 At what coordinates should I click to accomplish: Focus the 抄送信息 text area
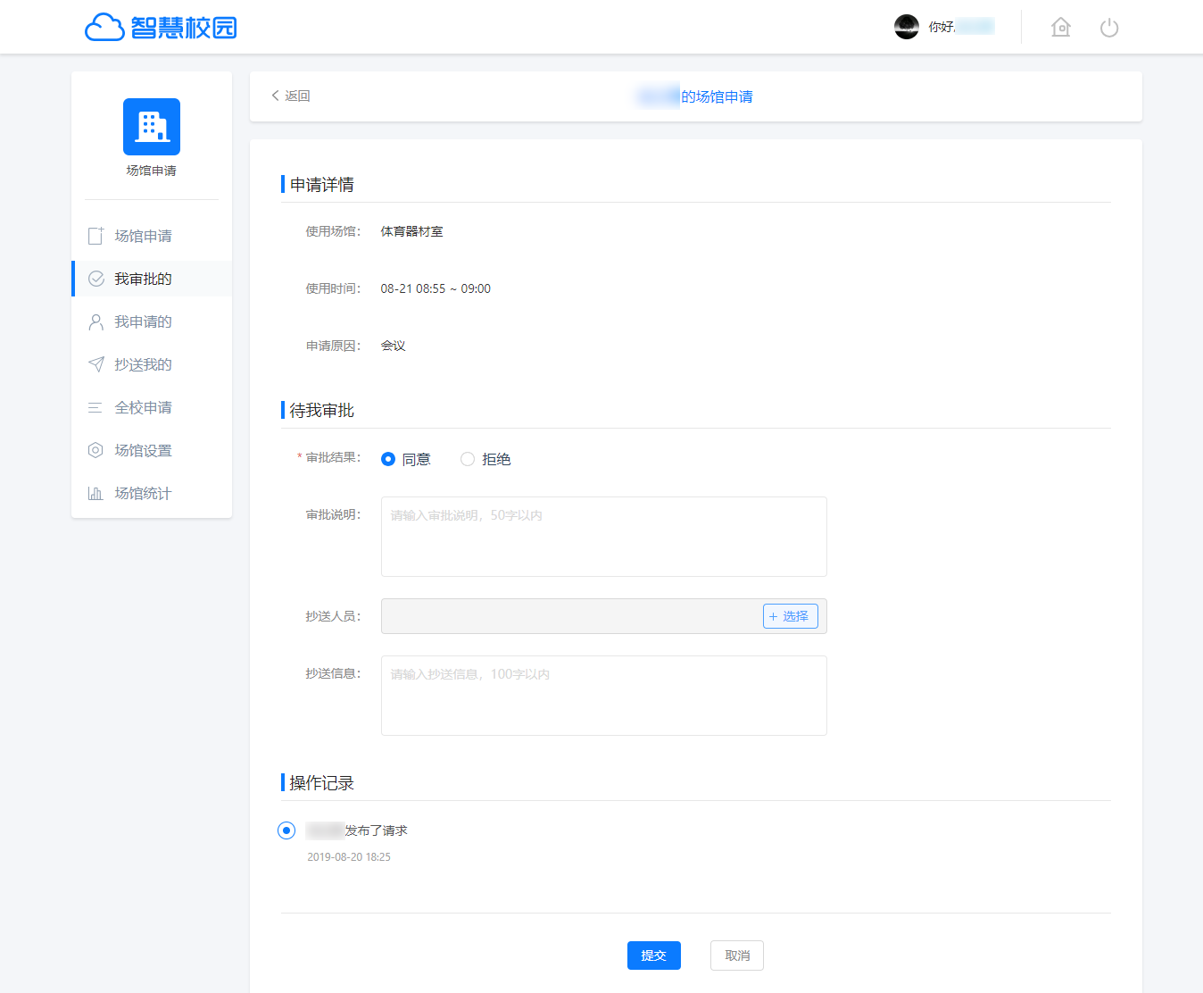point(603,696)
